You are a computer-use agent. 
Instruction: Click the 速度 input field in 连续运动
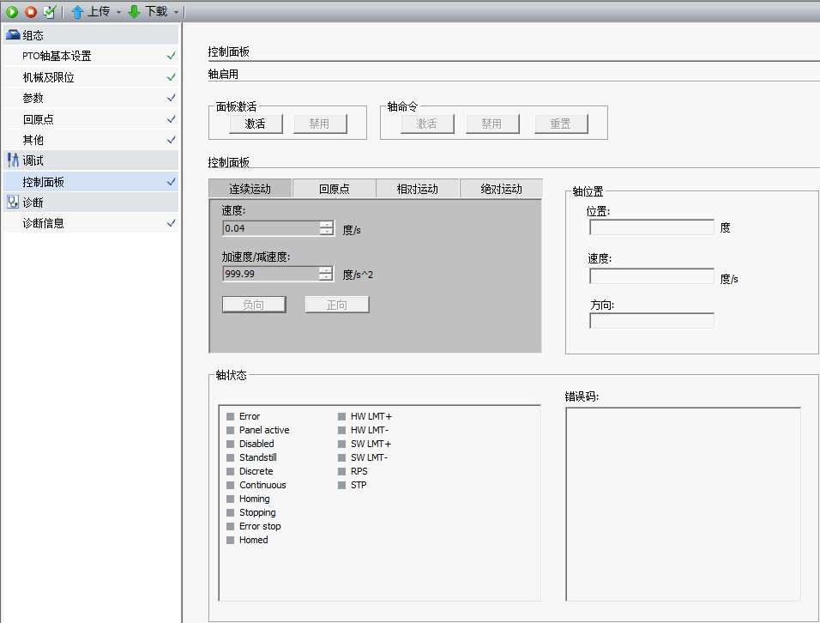coord(270,228)
